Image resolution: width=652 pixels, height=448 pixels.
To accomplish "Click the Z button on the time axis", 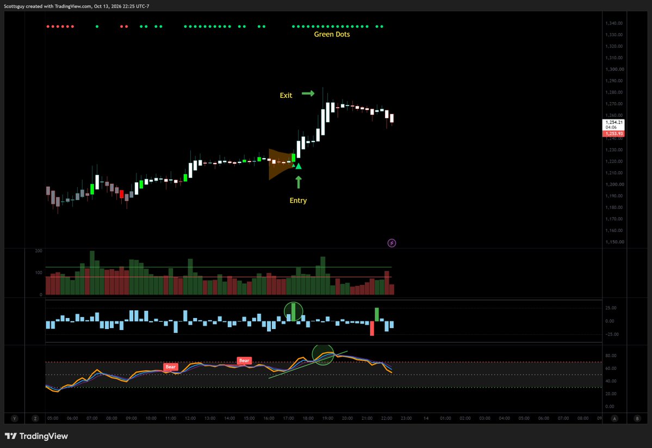I will pyautogui.click(x=35, y=419).
